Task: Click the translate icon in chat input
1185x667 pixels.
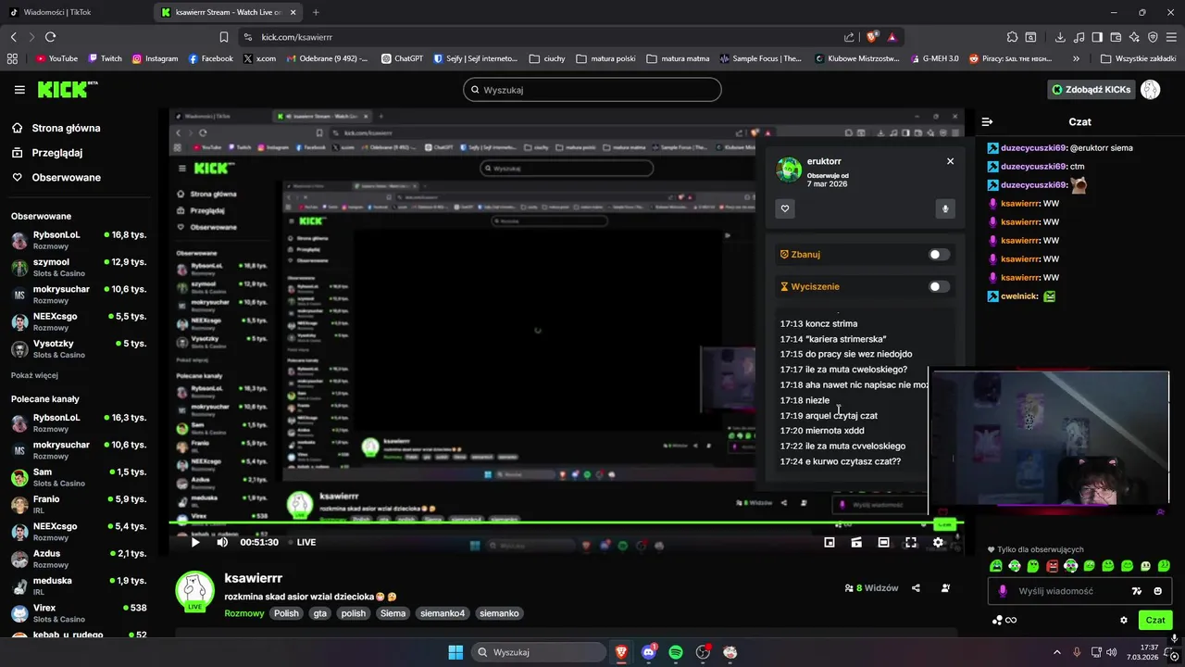Action: (1137, 591)
